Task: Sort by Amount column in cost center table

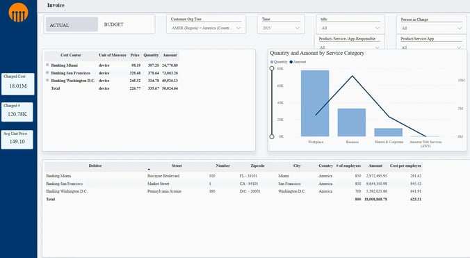Action: pos(170,55)
